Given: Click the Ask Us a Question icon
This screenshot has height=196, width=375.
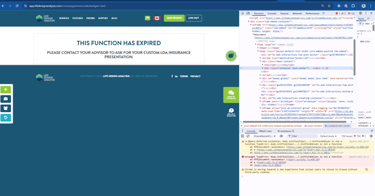Looking at the screenshot, I should coord(231,112).
